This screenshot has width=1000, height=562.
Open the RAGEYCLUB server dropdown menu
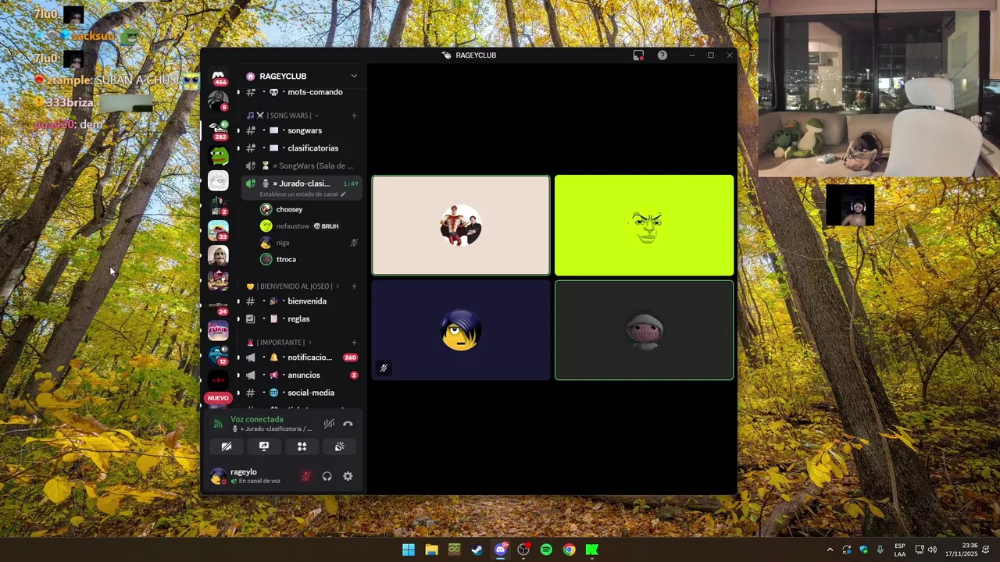pos(354,76)
